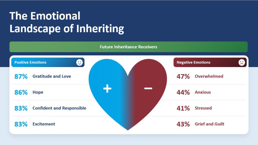Click the smiley face icon
Image resolution: width=258 pixels, height=145 pixels.
pos(79,62)
